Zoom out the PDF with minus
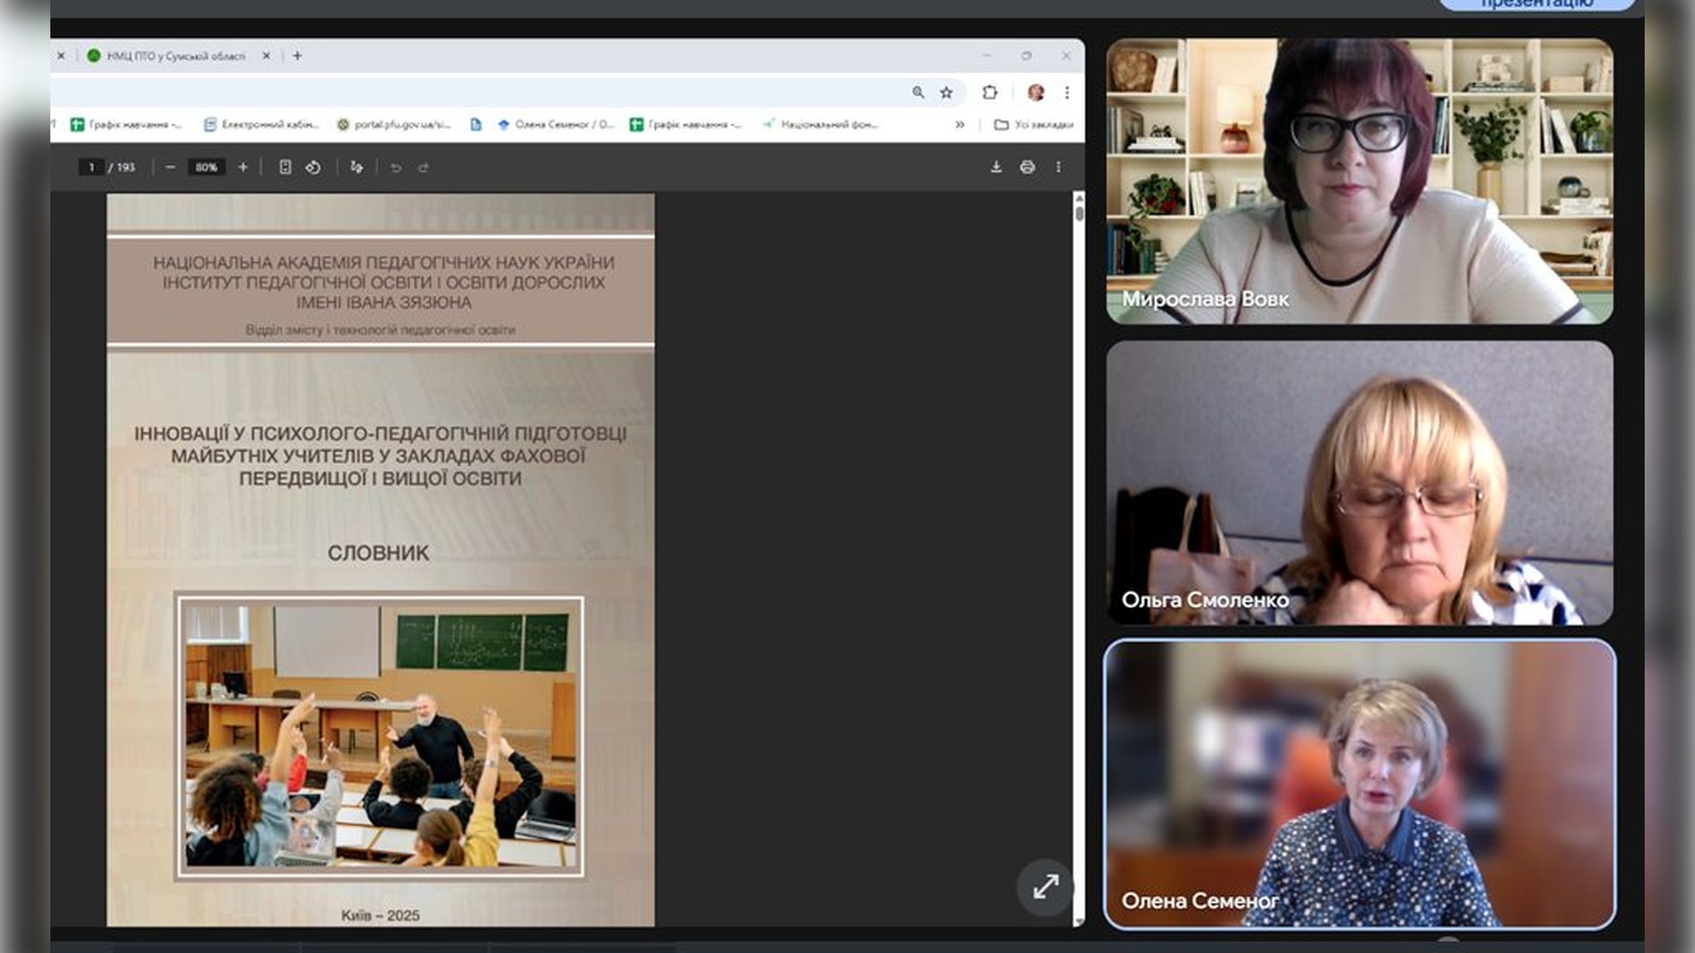The image size is (1695, 953). pyautogui.click(x=170, y=167)
